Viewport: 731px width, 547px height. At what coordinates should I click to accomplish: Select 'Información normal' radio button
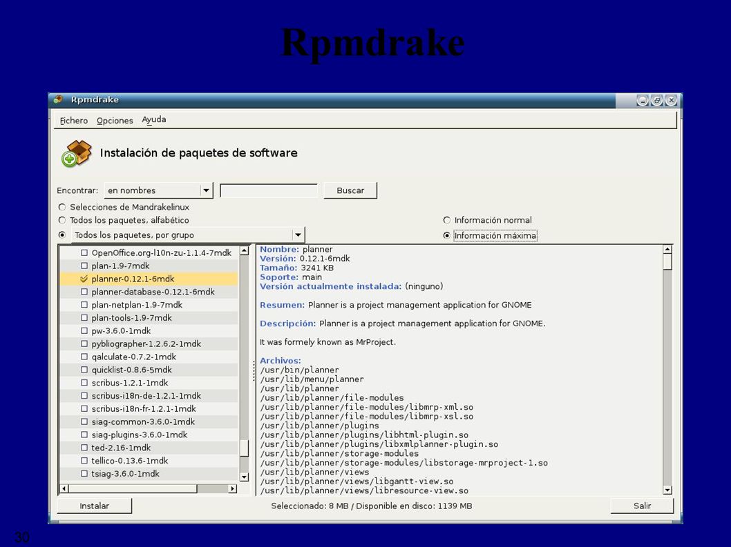(x=446, y=220)
